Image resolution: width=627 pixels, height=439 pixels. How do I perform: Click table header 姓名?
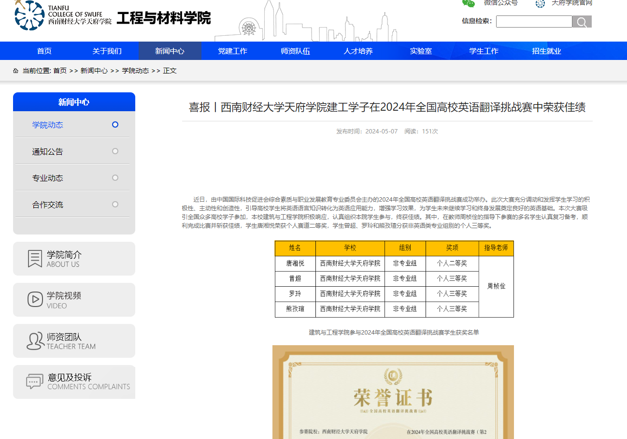tap(295, 248)
